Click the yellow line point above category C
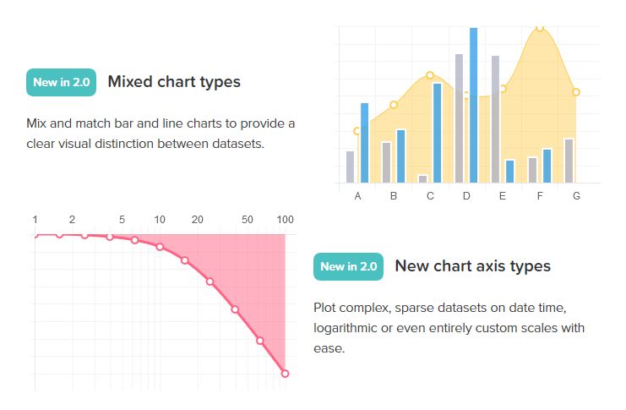Screen dimensions: 626x410 point(429,75)
